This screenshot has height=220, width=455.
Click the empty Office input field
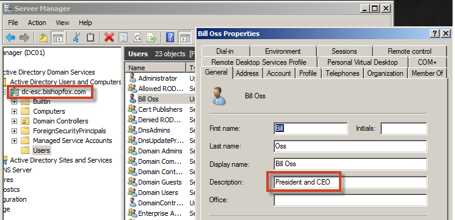(x=350, y=200)
